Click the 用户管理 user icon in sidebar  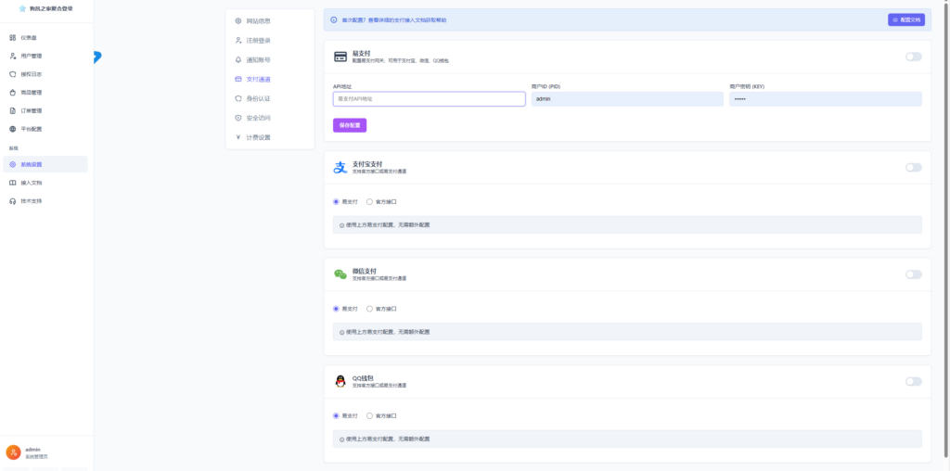13,56
